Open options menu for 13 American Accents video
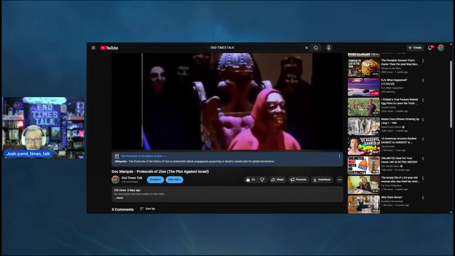Viewport: 455px width, 256px height. click(423, 139)
